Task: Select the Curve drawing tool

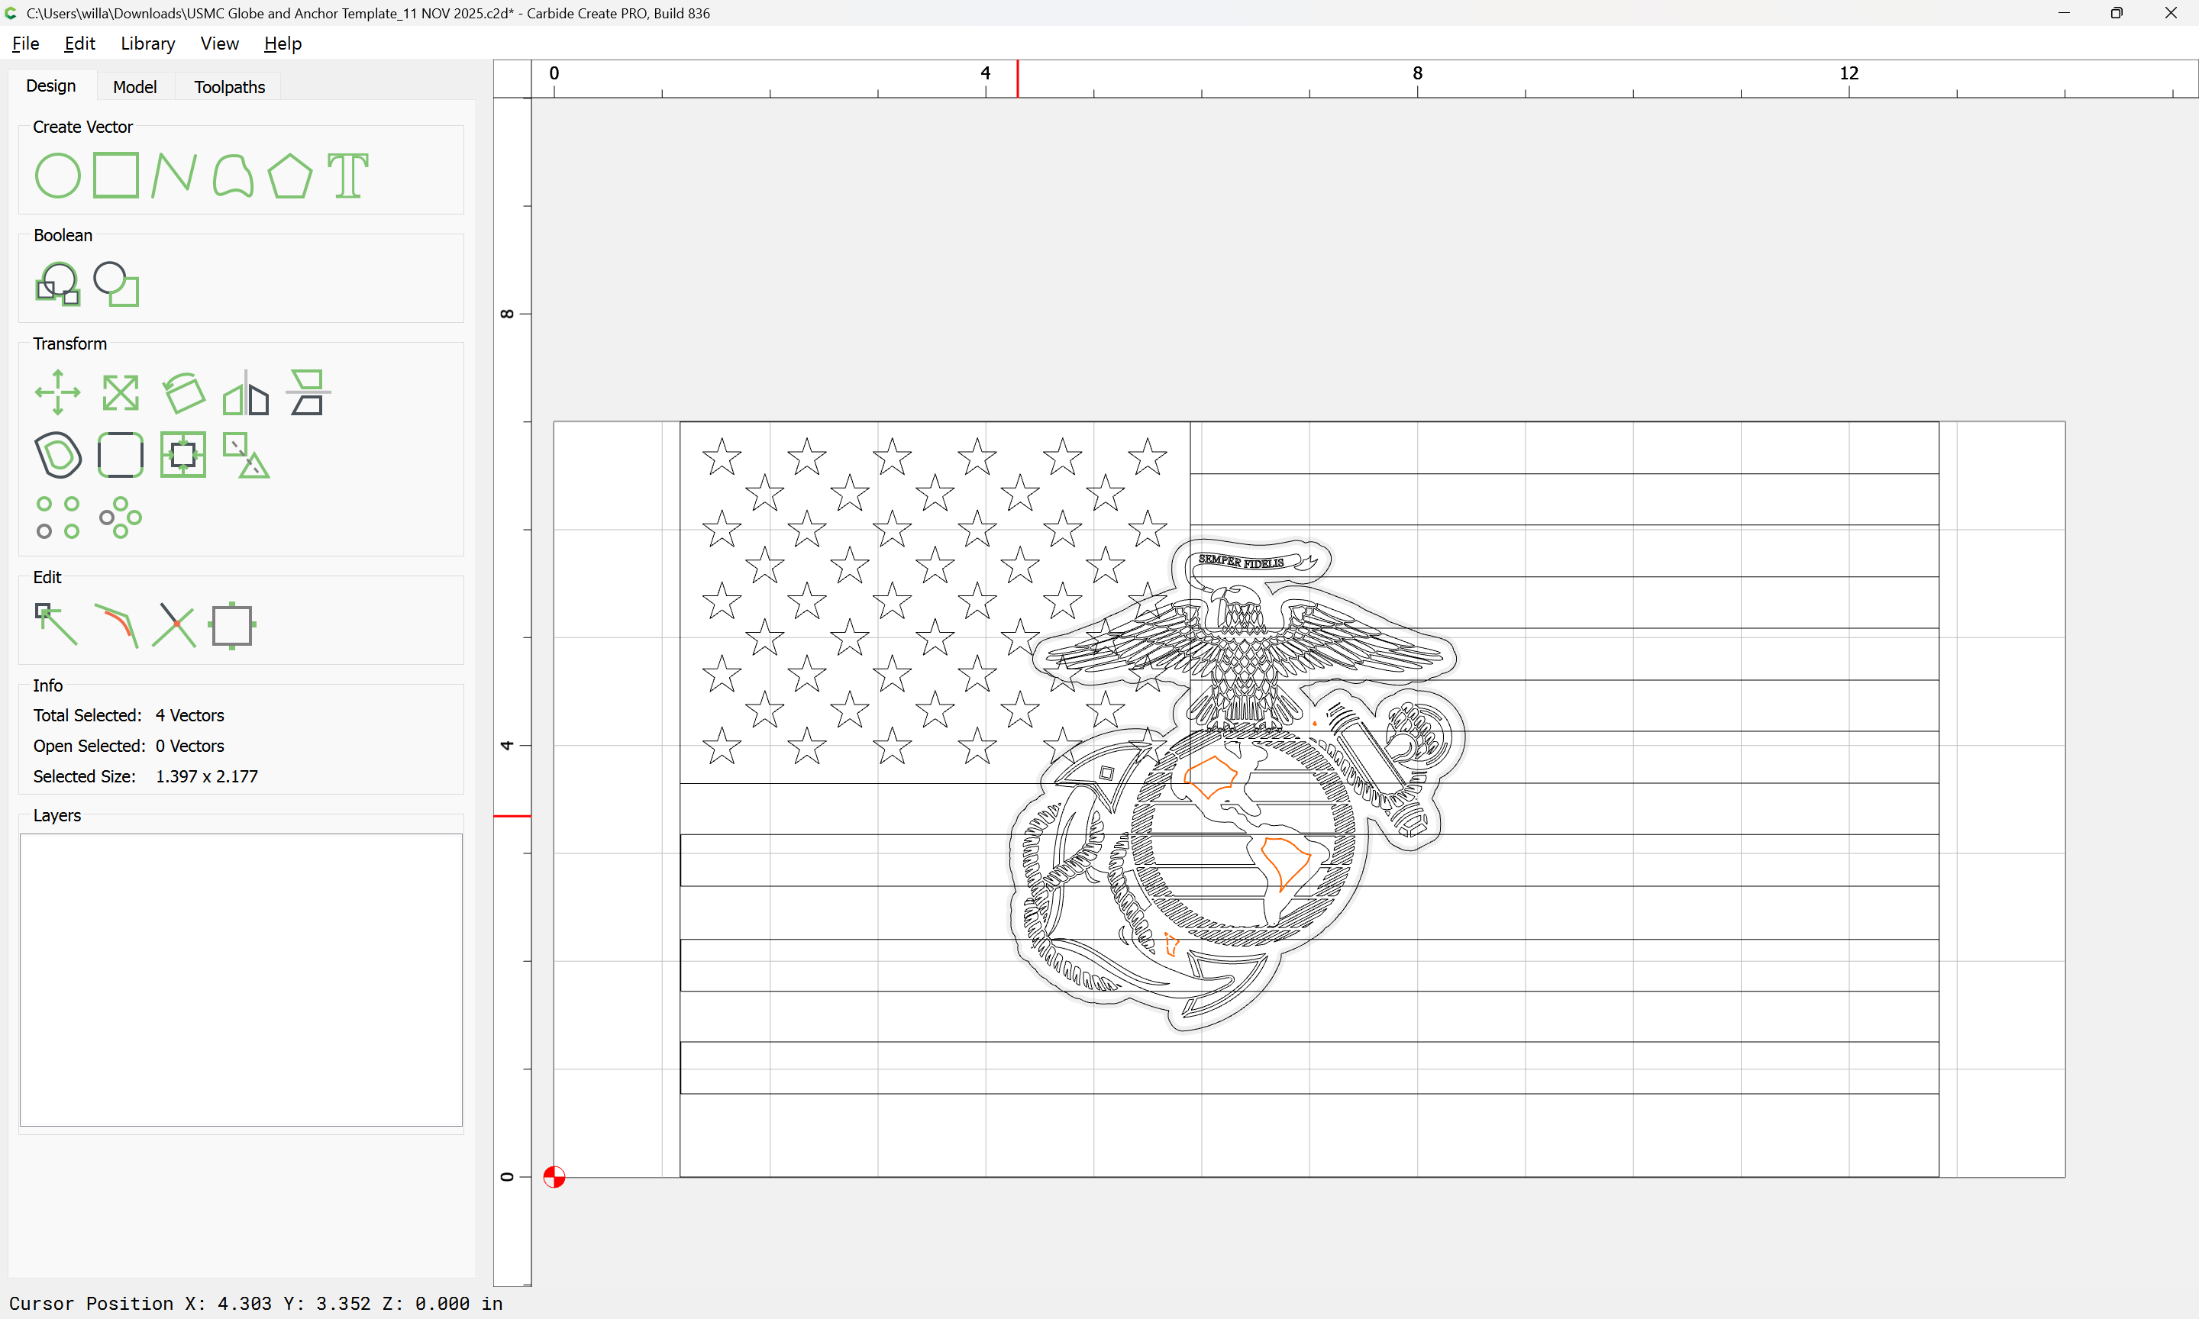Action: click(233, 175)
